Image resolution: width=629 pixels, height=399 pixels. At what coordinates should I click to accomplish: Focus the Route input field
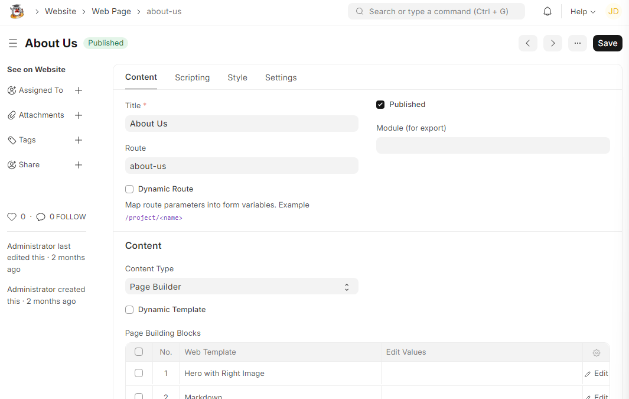coord(242,166)
